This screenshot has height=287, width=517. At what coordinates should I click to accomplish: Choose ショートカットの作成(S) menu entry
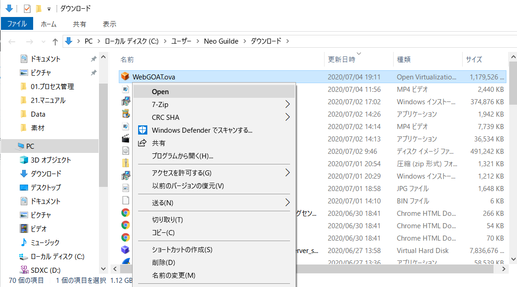pos(214,249)
